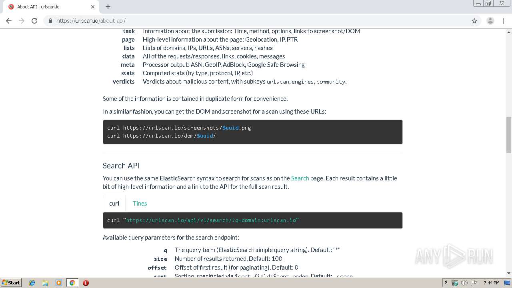Click the search API URL in the curl code

click(x=212, y=220)
